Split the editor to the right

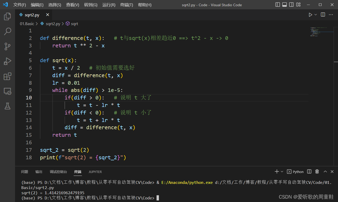click(x=323, y=15)
